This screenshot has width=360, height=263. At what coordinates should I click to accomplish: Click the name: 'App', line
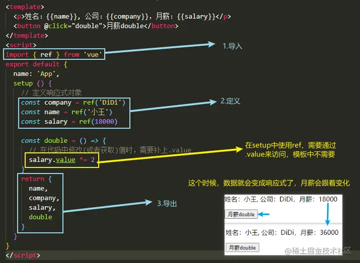click(x=36, y=74)
